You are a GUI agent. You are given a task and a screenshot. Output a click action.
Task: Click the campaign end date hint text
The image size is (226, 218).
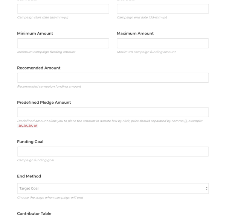(x=142, y=17)
